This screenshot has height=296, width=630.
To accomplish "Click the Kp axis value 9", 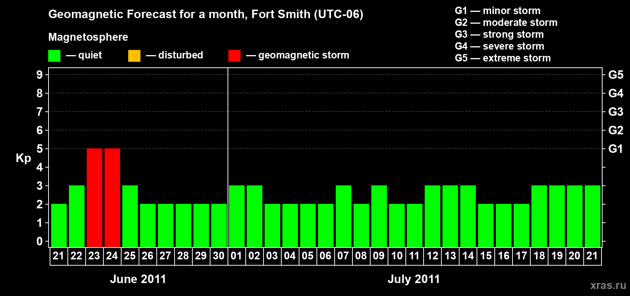I will pos(40,75).
